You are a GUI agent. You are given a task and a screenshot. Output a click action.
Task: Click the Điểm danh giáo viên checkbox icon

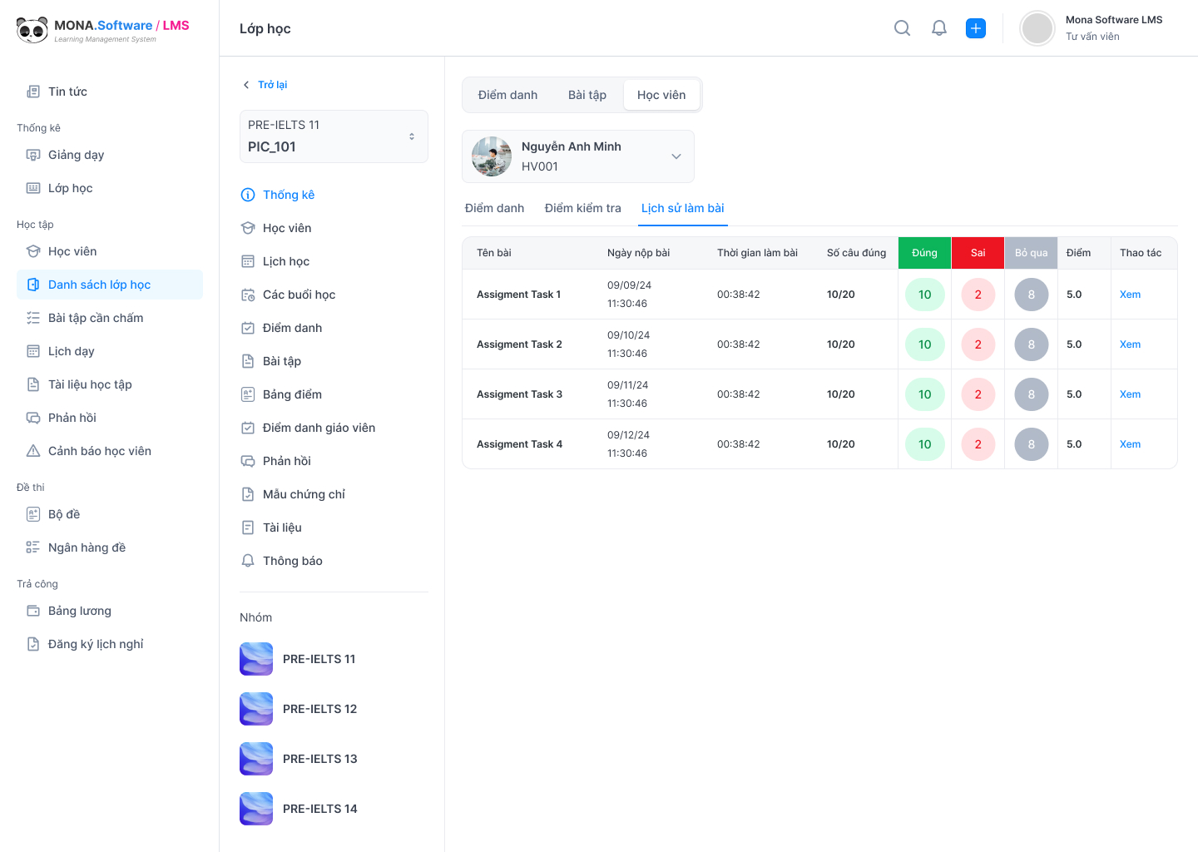pos(248,428)
